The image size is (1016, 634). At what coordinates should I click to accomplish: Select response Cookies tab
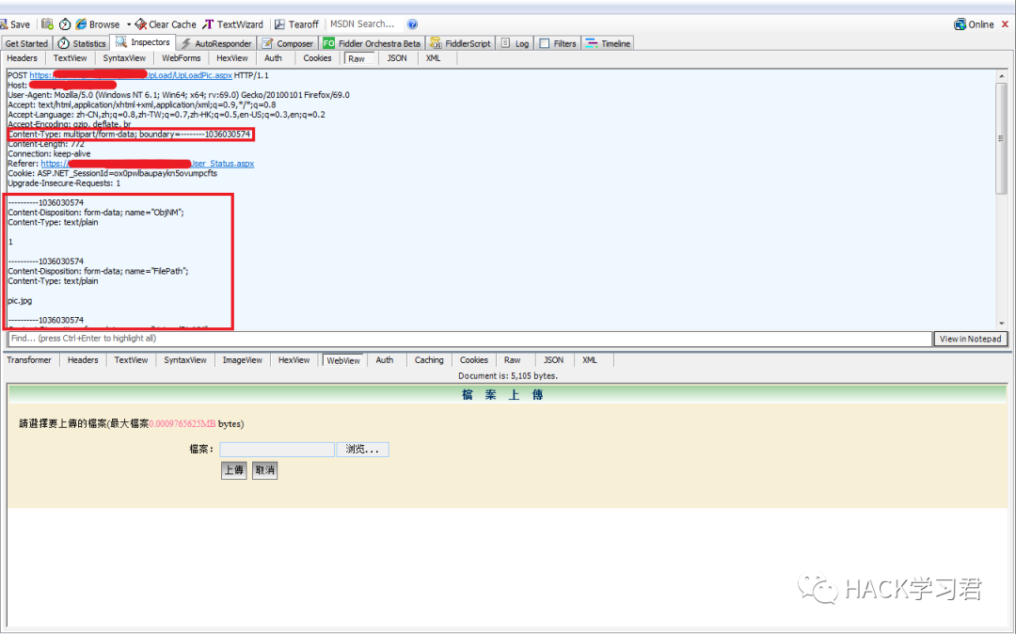coord(474,360)
